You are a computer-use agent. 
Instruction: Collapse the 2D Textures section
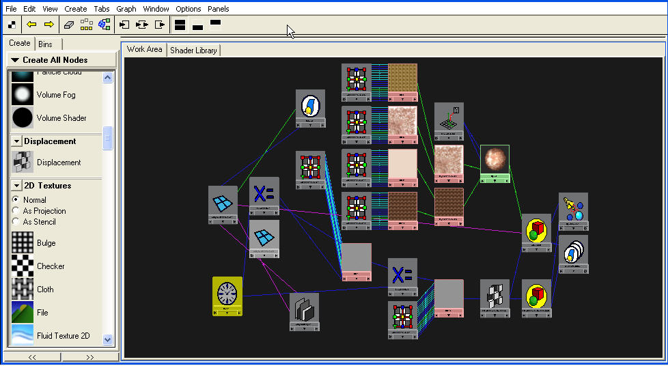coord(16,185)
